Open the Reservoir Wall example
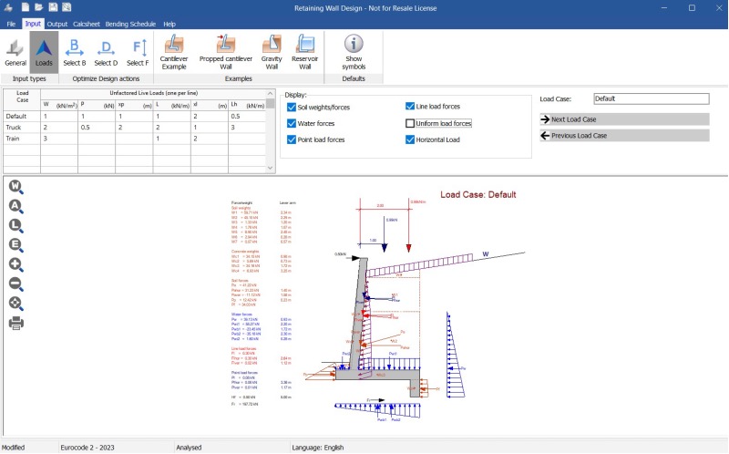This screenshot has height=454, width=729. (x=305, y=52)
